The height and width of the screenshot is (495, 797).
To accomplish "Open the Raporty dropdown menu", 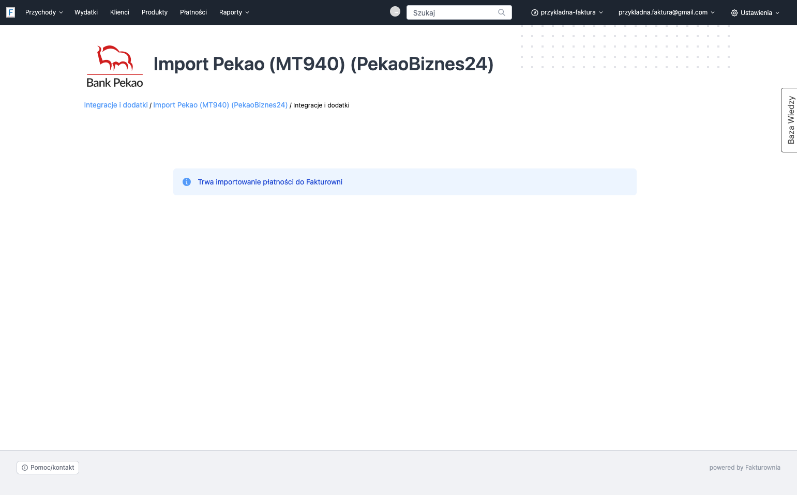I will coord(234,12).
